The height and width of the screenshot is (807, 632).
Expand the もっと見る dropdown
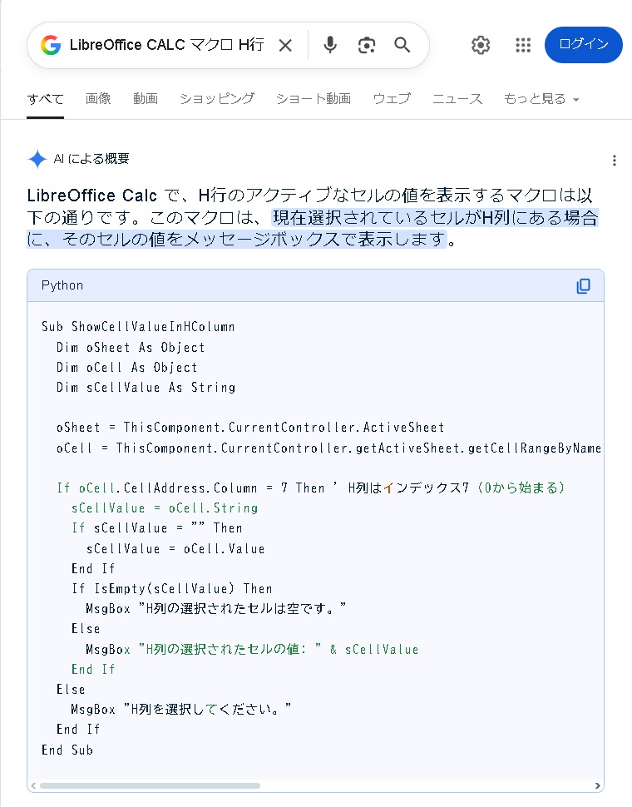[541, 99]
